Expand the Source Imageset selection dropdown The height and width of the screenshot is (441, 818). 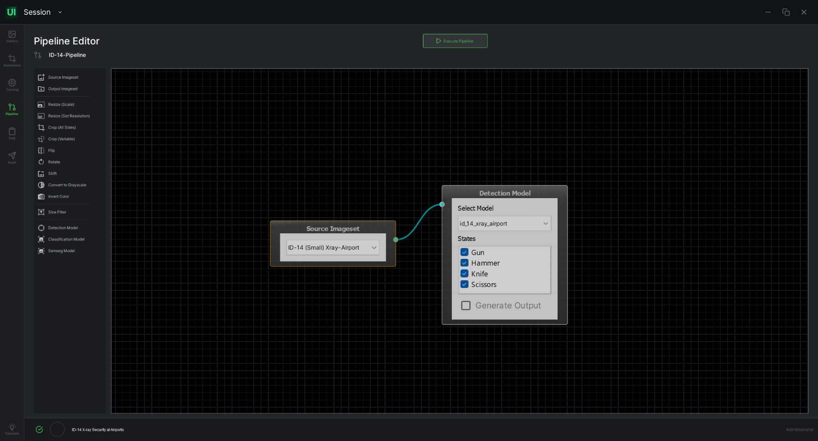pos(333,248)
